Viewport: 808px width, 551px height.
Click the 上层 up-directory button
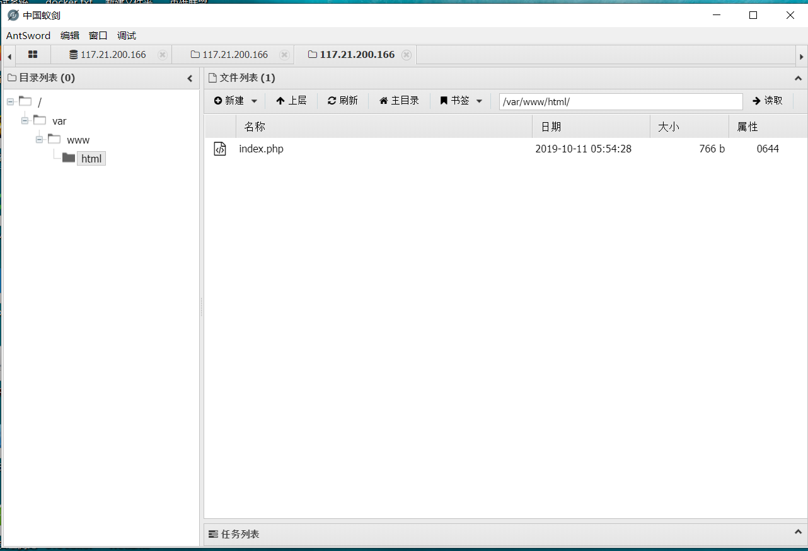[291, 101]
